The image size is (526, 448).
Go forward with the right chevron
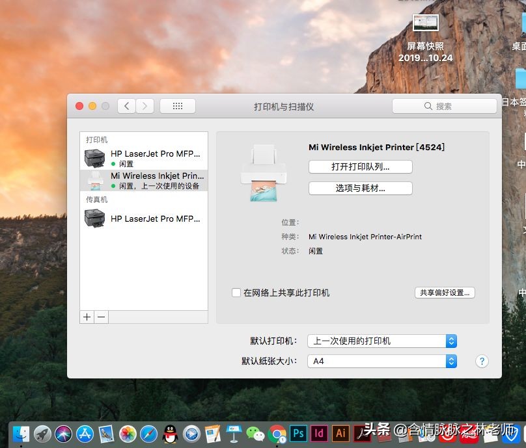tap(145, 106)
